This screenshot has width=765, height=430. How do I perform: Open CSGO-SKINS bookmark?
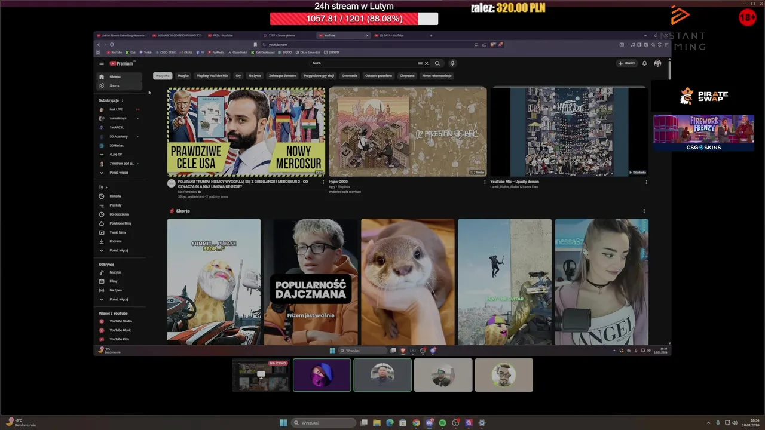click(166, 53)
